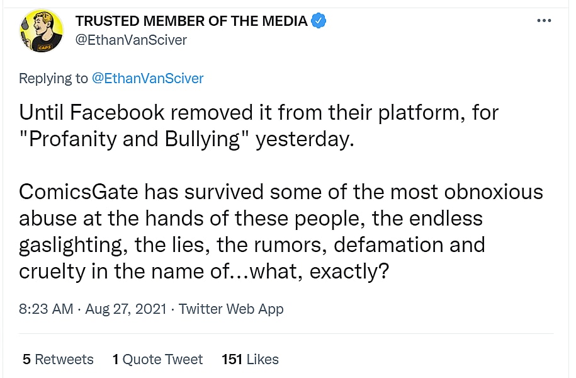Screen dimensions: 576x378
Task: Click the Replying to label text
Action: point(54,78)
